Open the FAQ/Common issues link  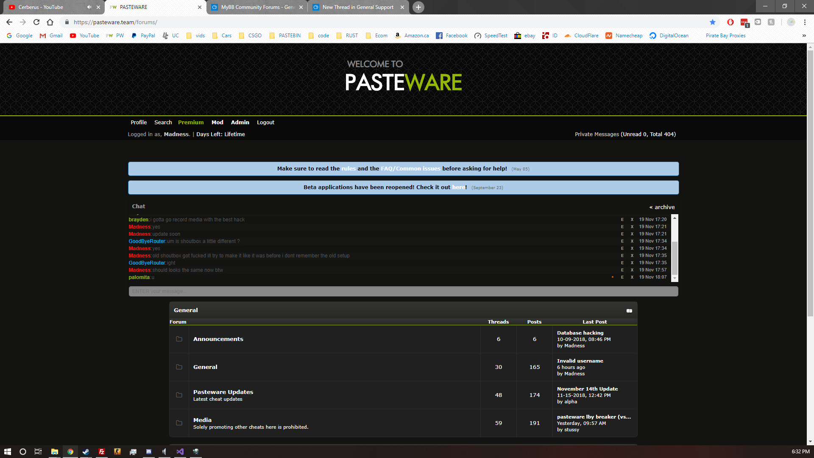410,169
